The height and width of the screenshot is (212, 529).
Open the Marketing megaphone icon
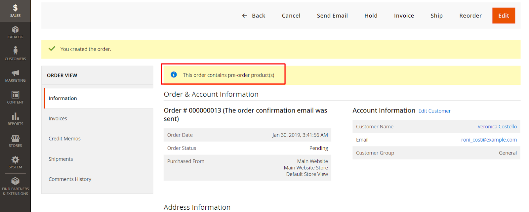point(15,73)
